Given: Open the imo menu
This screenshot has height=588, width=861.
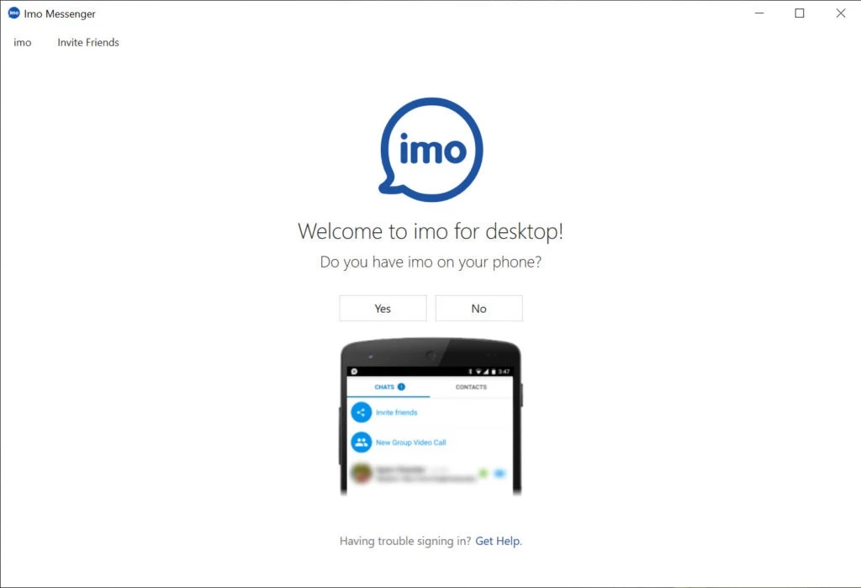Looking at the screenshot, I should click(x=23, y=42).
